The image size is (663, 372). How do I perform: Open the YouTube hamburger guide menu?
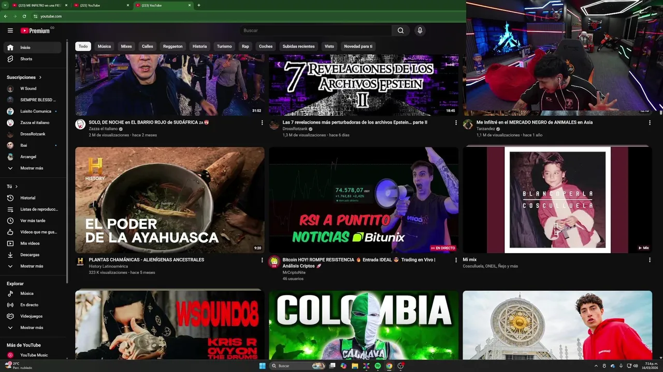pos(10,30)
